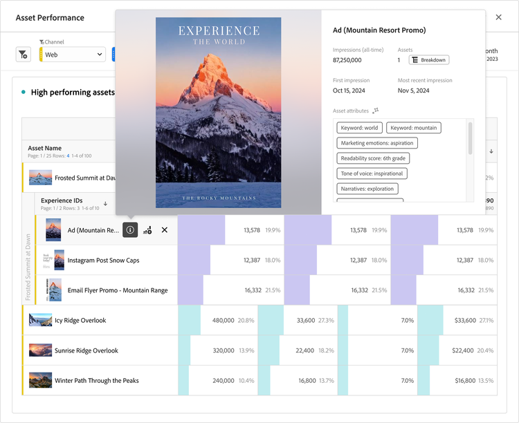Click the Sunrise Ridge Overlook name
This screenshot has width=519, height=423.
pos(86,350)
